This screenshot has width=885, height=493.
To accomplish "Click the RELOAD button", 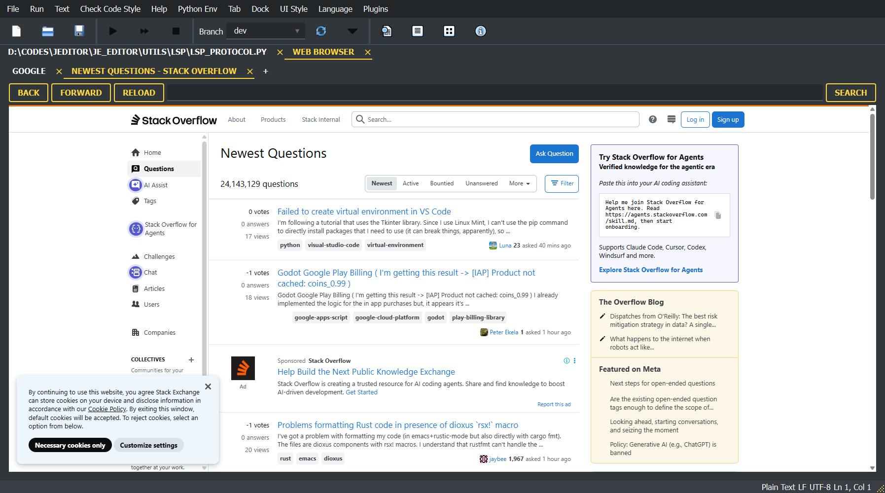I will pos(139,93).
